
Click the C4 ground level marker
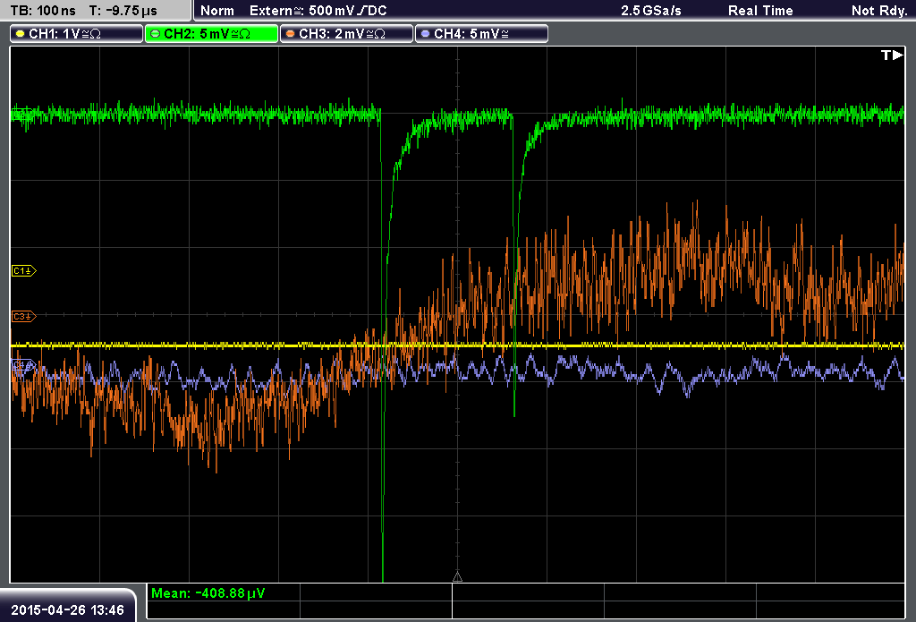pos(24,366)
